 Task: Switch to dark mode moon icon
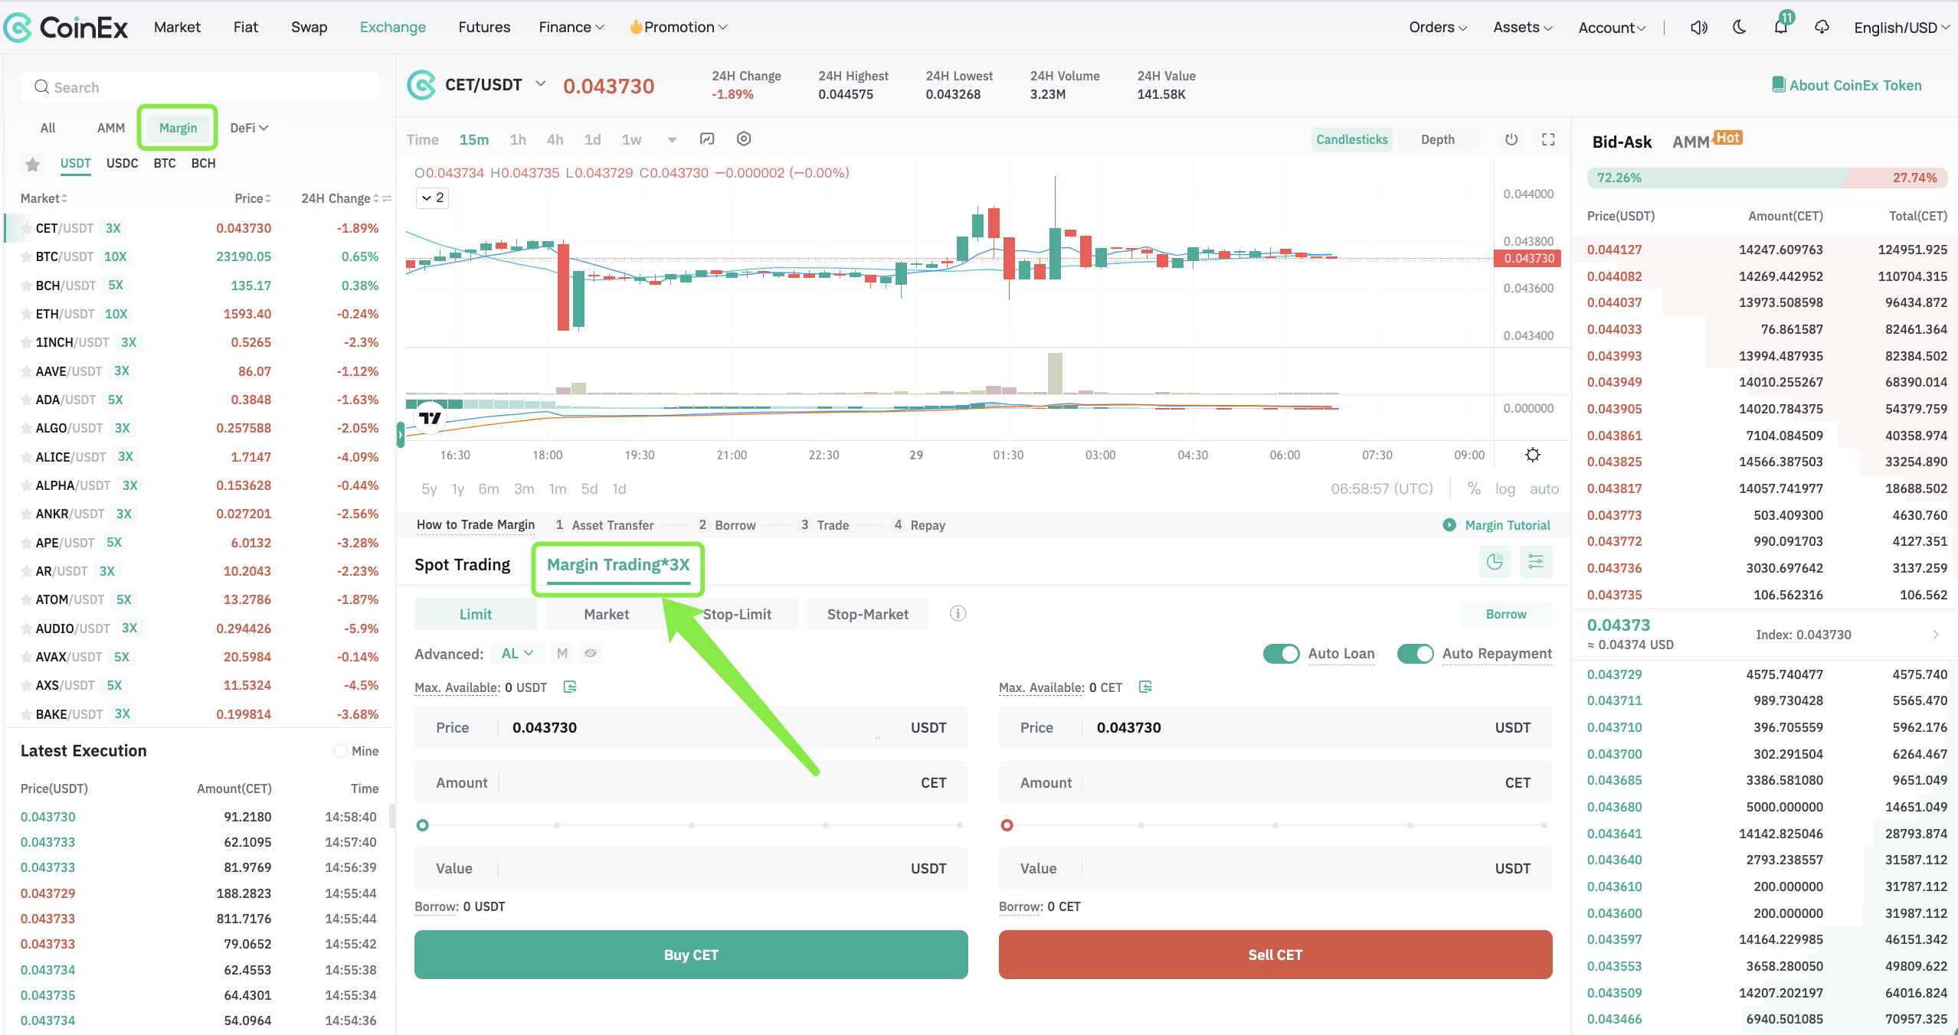click(1740, 28)
